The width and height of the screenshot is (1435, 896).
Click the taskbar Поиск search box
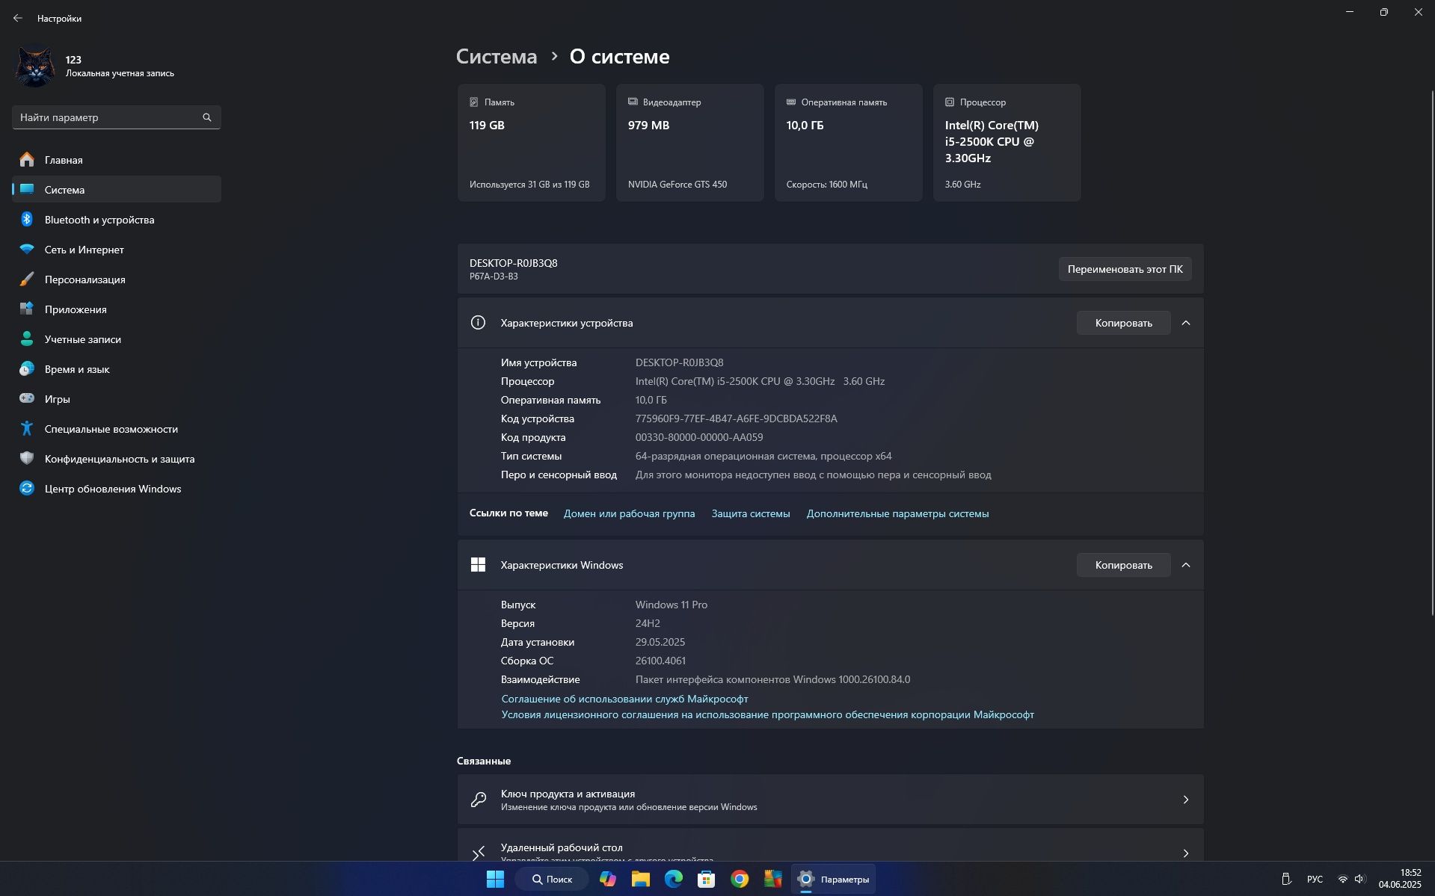tap(553, 879)
